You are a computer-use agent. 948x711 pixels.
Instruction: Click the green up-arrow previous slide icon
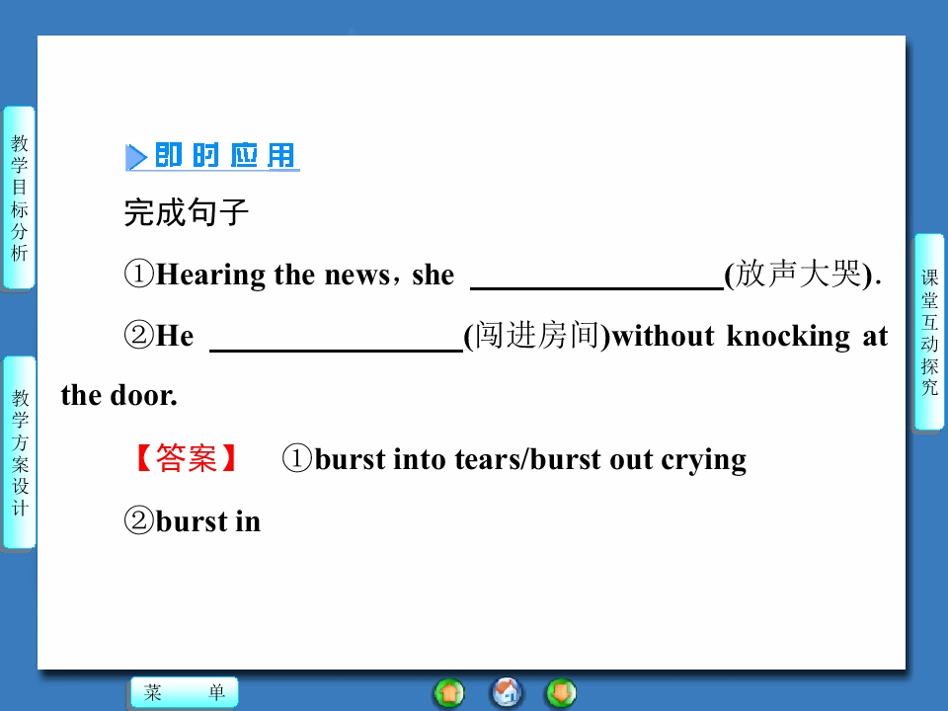pyautogui.click(x=449, y=693)
